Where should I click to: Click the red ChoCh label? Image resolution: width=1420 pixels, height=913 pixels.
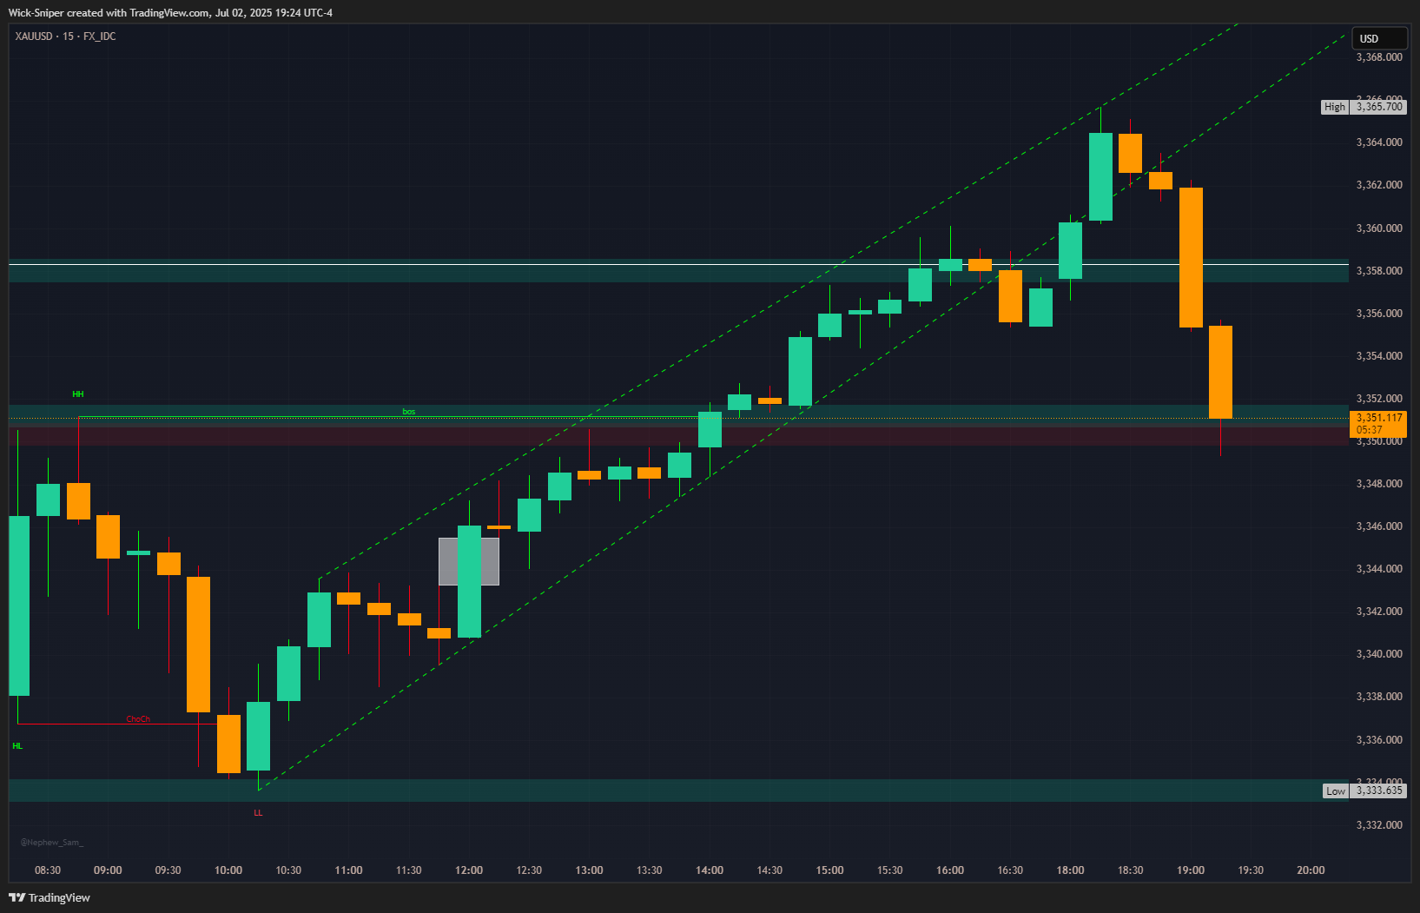[x=138, y=719]
